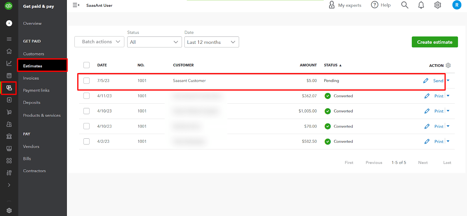Click the Saasant Customer name cell
The width and height of the screenshot is (467, 216).
coord(189,81)
